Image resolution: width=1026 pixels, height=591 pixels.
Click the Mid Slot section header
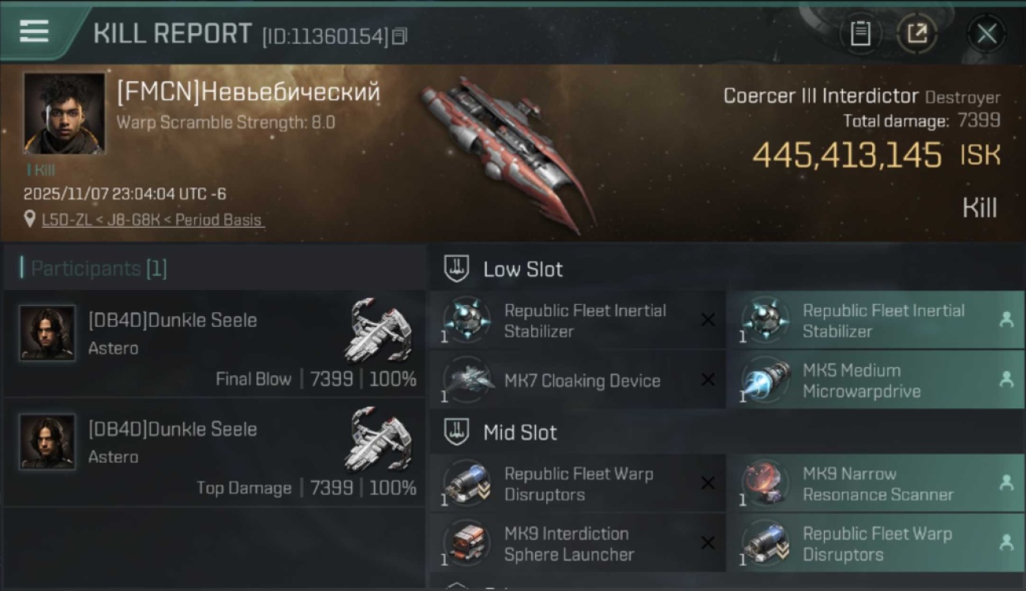tap(520, 433)
